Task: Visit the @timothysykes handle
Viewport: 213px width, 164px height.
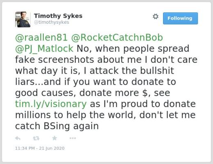Action: 52,22
